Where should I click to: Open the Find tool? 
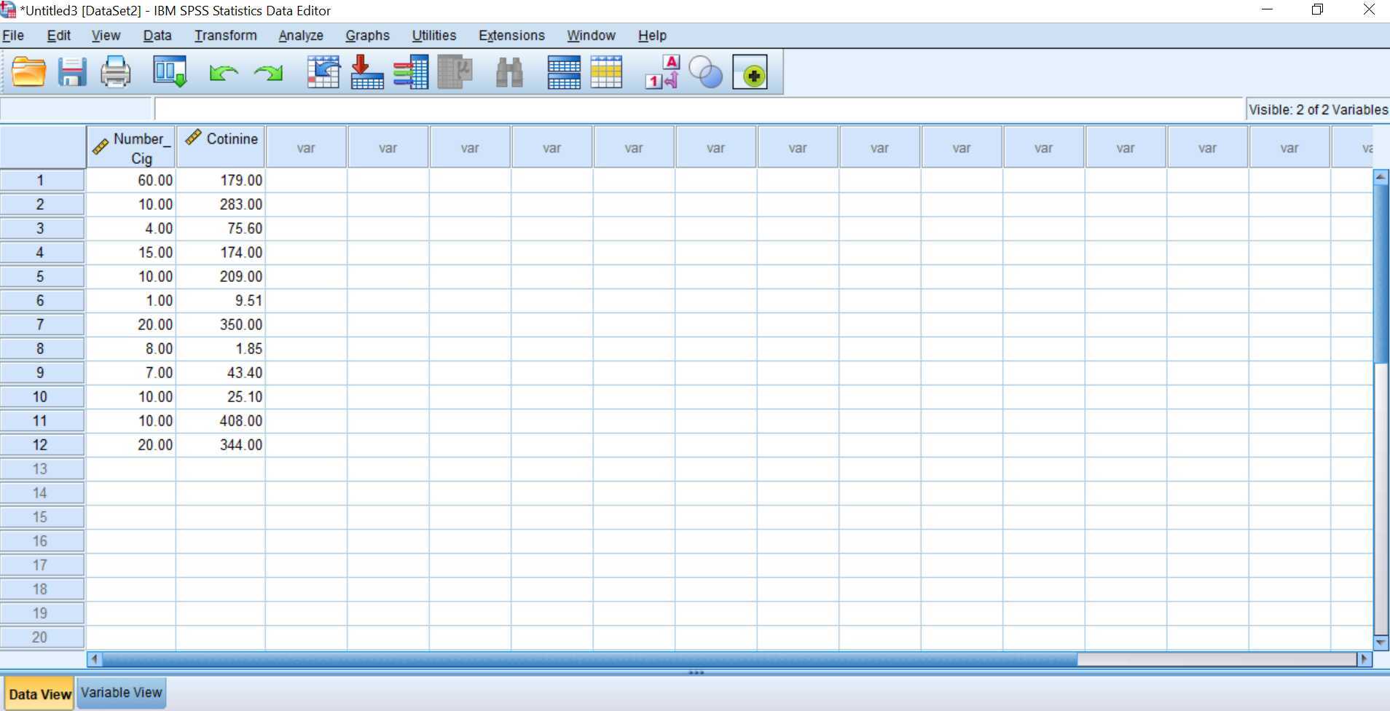(509, 71)
